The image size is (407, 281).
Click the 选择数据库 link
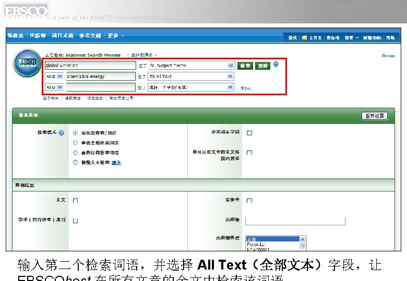pyautogui.click(x=143, y=55)
